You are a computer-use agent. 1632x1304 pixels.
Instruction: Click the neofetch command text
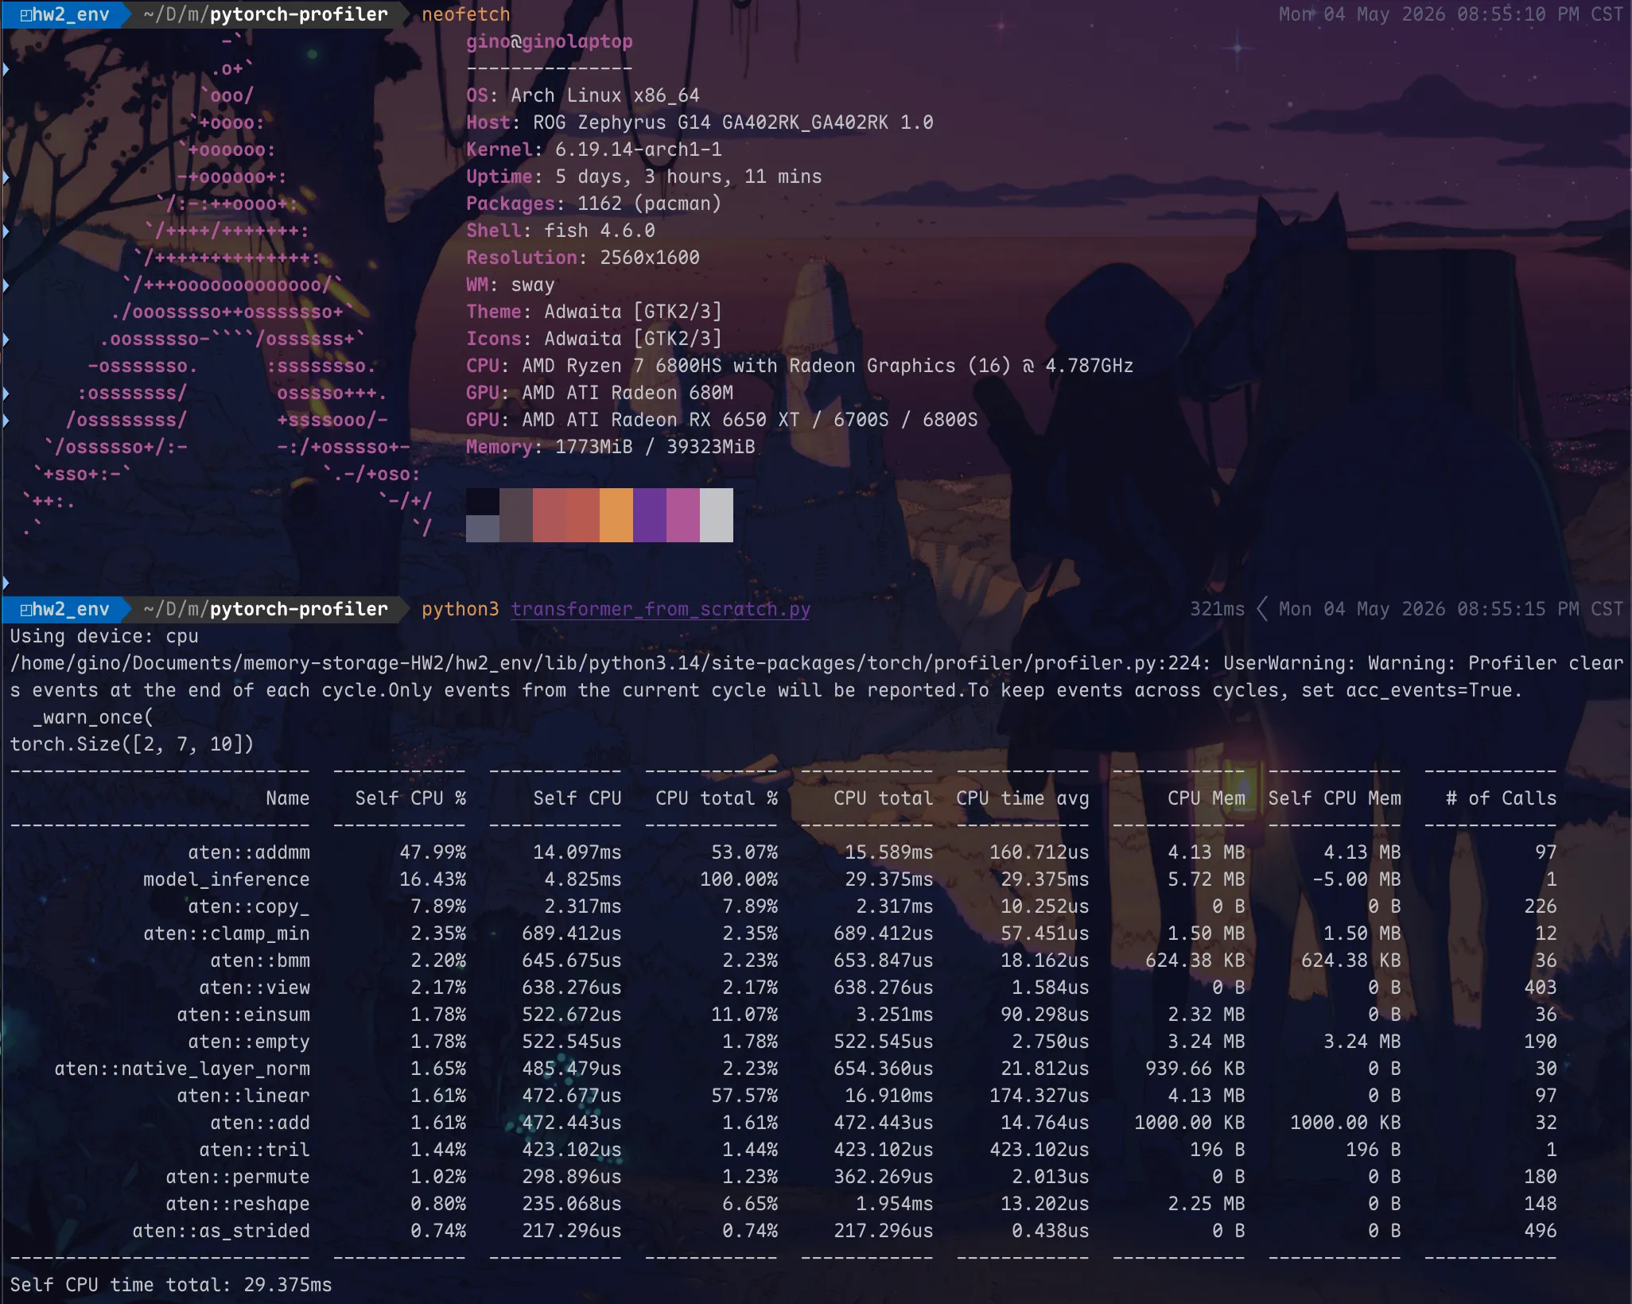466,14
